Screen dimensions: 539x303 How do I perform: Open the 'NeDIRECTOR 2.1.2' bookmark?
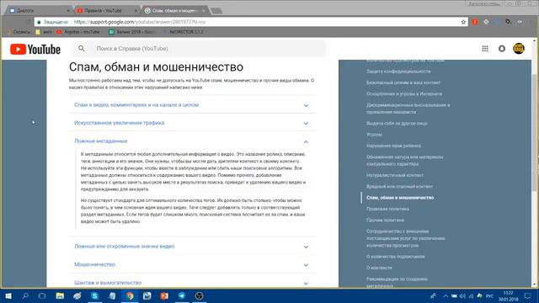(183, 32)
